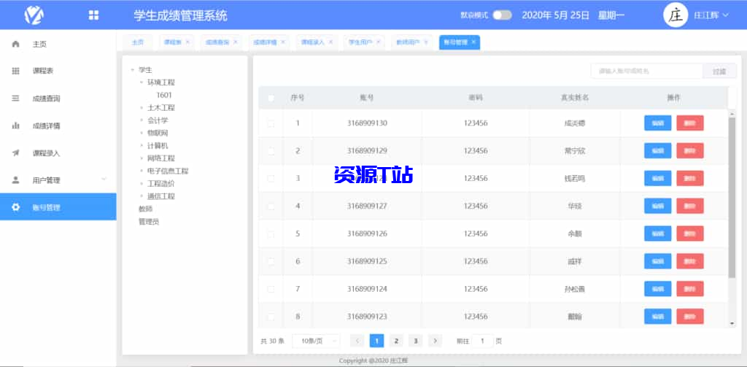Screen dimensions: 747x367
Task: Go to page 2 in pagination
Action: pyautogui.click(x=396, y=341)
